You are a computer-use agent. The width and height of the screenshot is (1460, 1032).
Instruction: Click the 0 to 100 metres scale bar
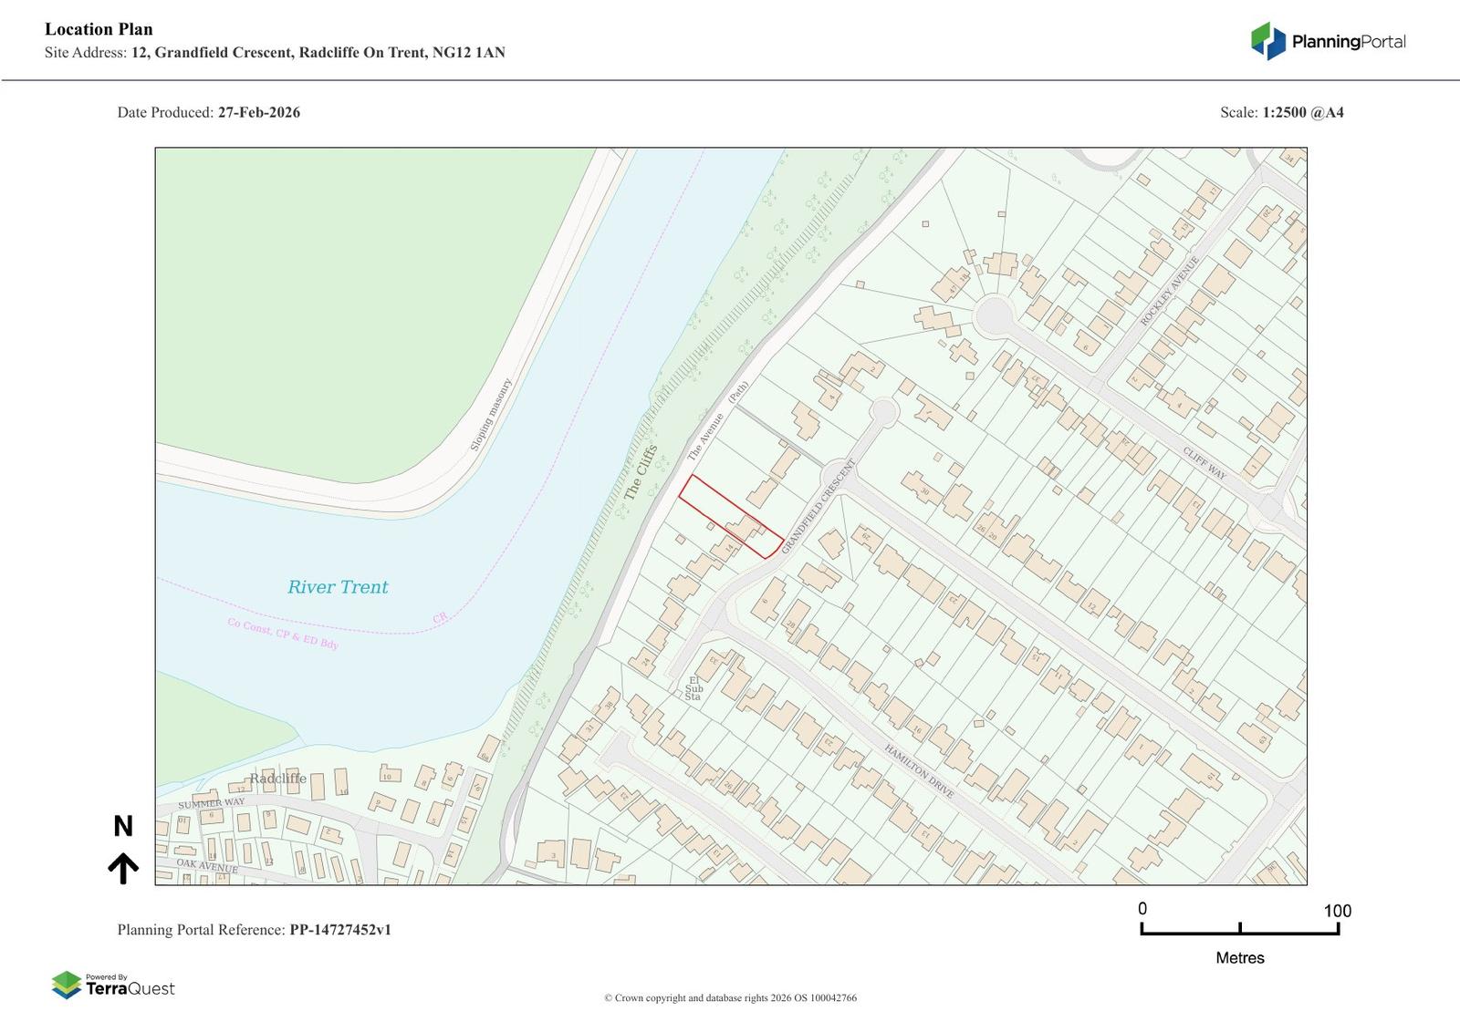coord(1239,929)
